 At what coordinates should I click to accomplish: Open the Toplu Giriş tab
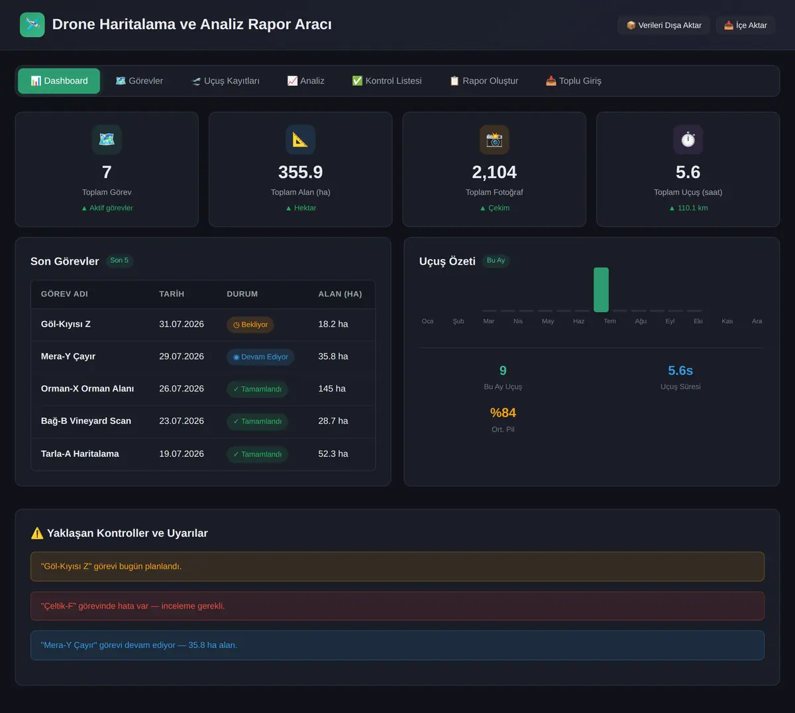click(x=573, y=81)
